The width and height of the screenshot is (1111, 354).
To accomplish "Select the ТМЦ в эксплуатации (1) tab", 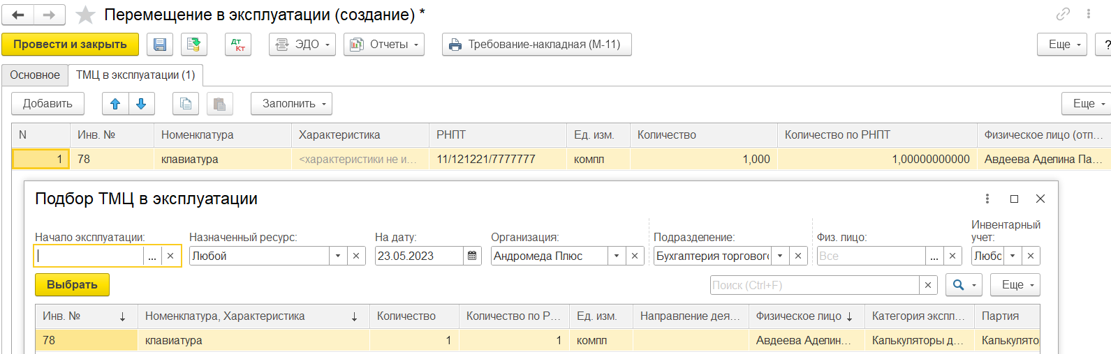I will tap(135, 75).
